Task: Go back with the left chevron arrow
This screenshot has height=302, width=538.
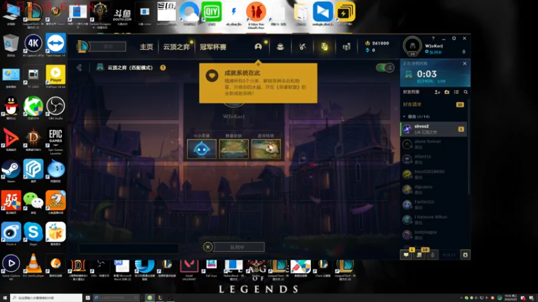Action: click(x=79, y=68)
